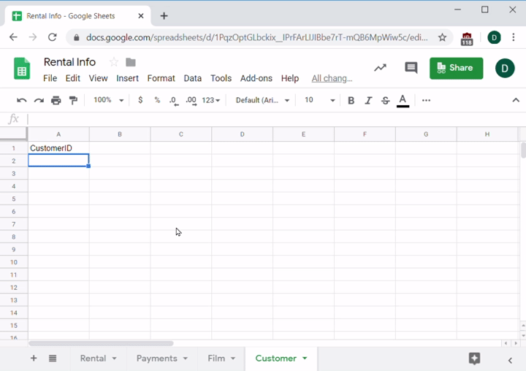526x371 pixels.
Task: Toggle italic formatting
Action: 368,100
